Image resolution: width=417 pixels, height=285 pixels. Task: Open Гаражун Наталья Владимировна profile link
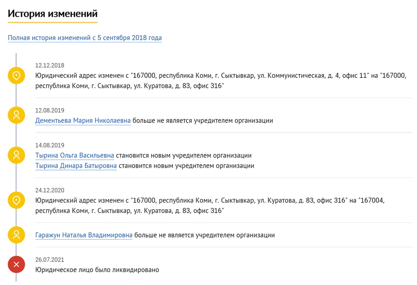pos(84,235)
